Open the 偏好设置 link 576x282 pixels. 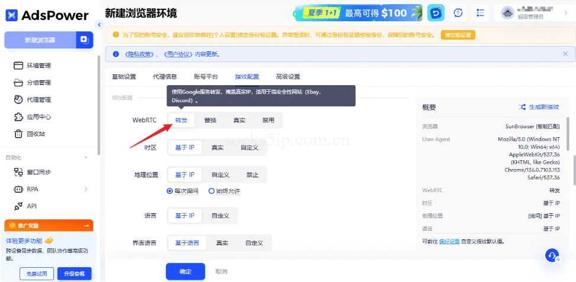[449, 241]
